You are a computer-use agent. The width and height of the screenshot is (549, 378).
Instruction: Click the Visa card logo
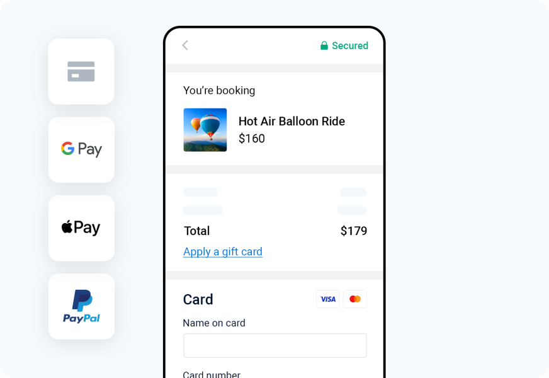(x=328, y=299)
